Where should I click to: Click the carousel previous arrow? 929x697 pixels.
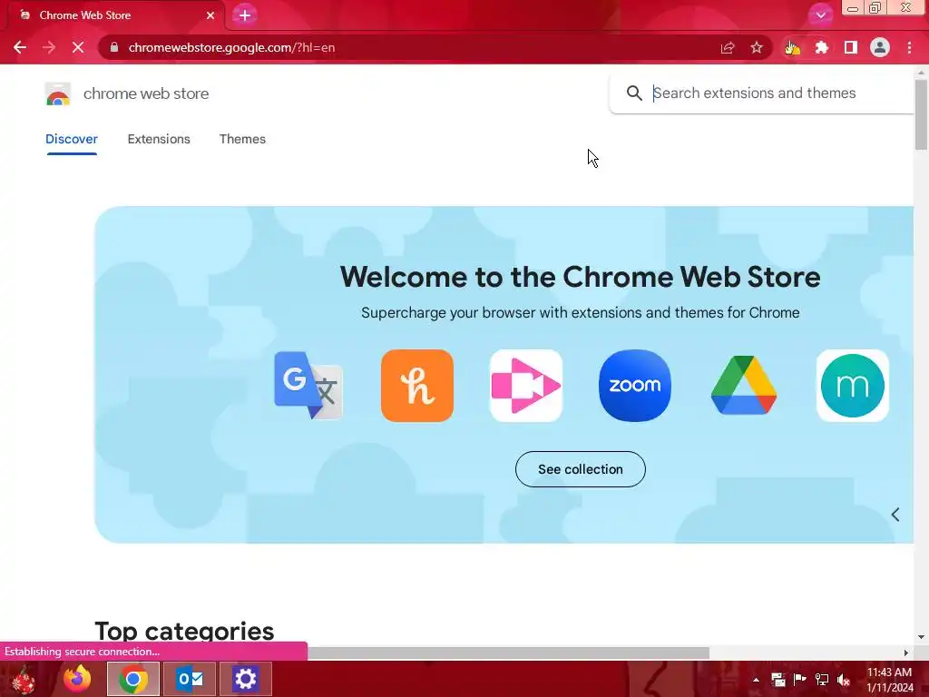pyautogui.click(x=895, y=515)
